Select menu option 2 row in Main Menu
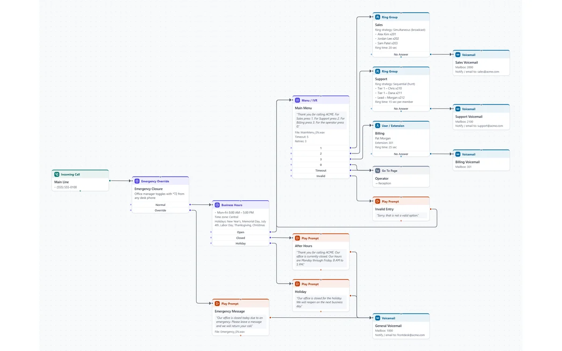This screenshot has width=562, height=351. [x=321, y=154]
